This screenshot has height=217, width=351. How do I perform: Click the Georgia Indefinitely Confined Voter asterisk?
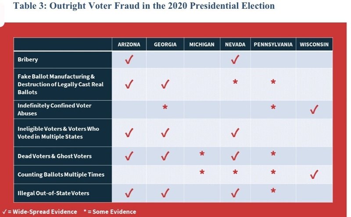coord(165,107)
